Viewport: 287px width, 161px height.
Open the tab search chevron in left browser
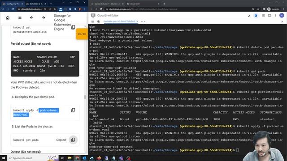[64, 2]
